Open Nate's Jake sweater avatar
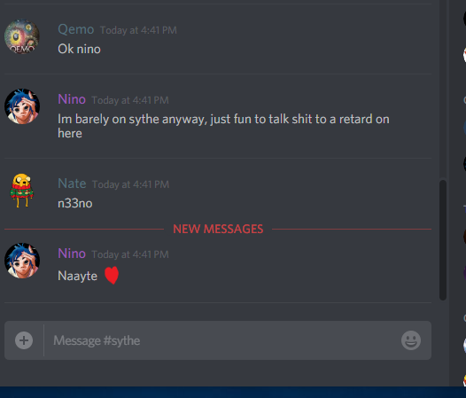 coord(21,191)
